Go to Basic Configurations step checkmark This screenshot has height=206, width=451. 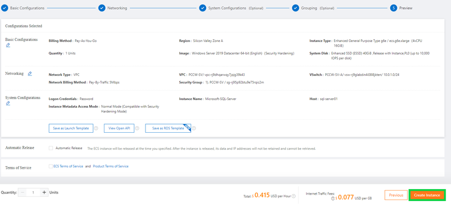(x=4, y=8)
